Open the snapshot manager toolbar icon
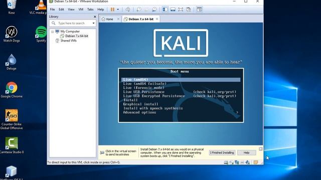 tap(154, 9)
